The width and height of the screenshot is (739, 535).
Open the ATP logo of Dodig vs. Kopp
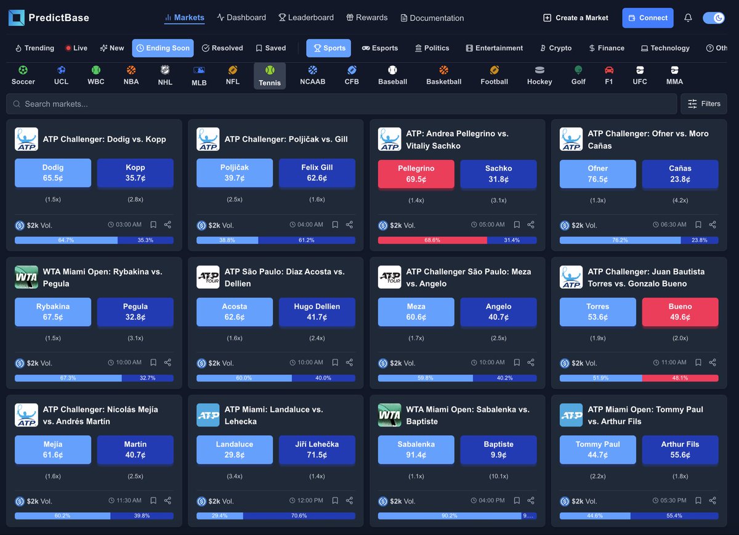click(x=26, y=139)
